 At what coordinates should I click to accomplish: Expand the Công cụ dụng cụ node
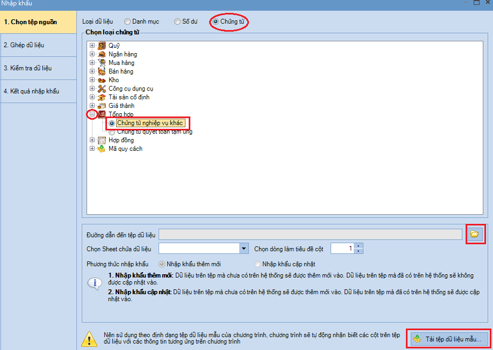tap(92, 89)
